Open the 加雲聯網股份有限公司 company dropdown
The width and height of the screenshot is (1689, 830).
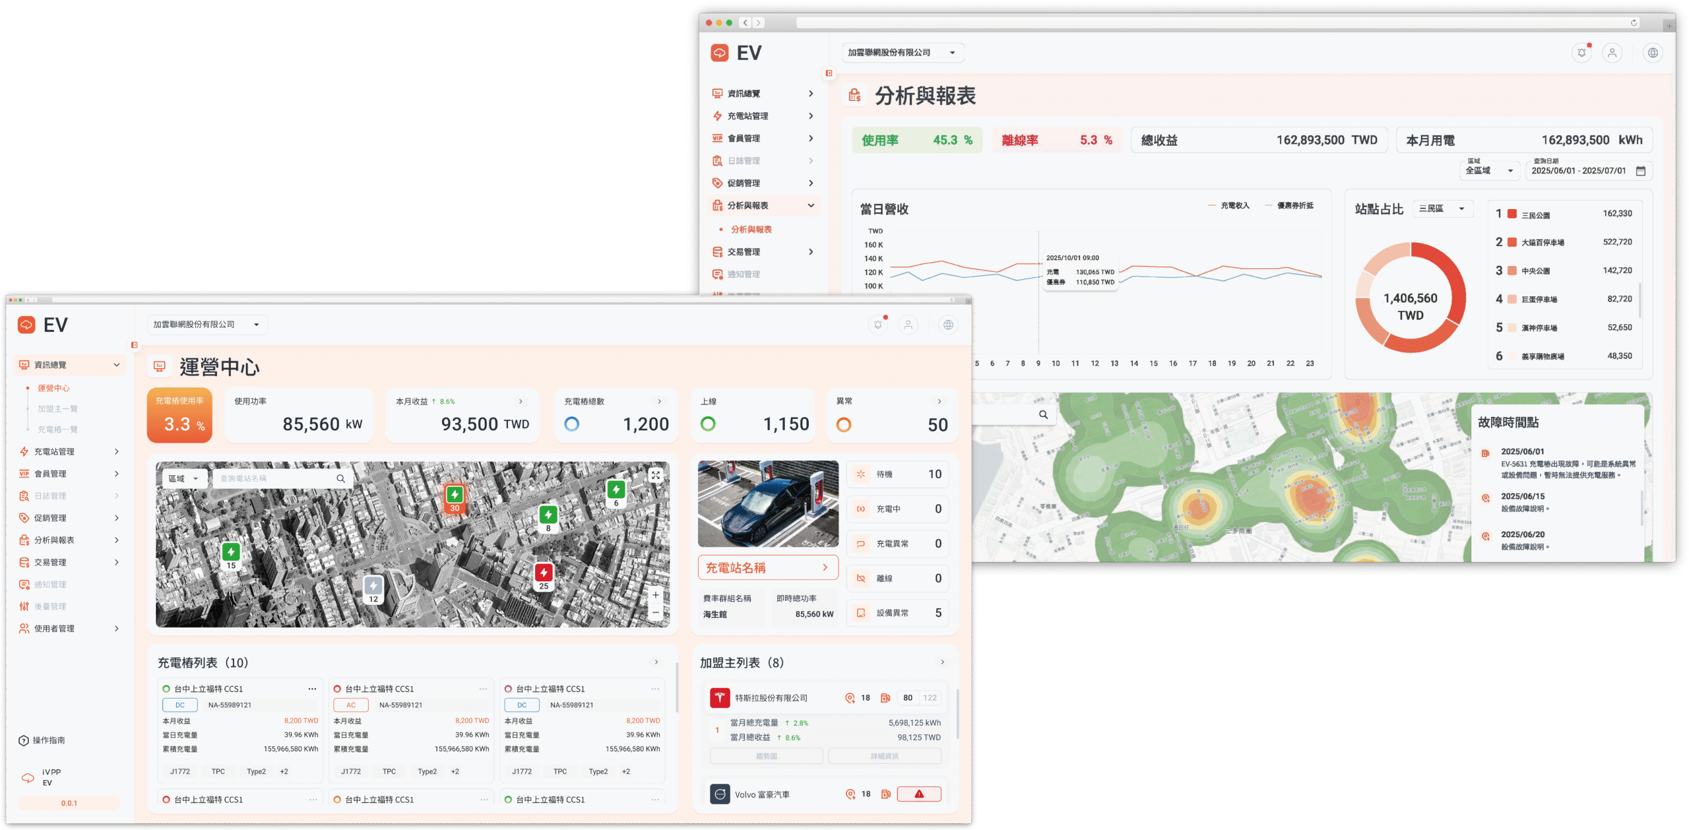point(207,325)
